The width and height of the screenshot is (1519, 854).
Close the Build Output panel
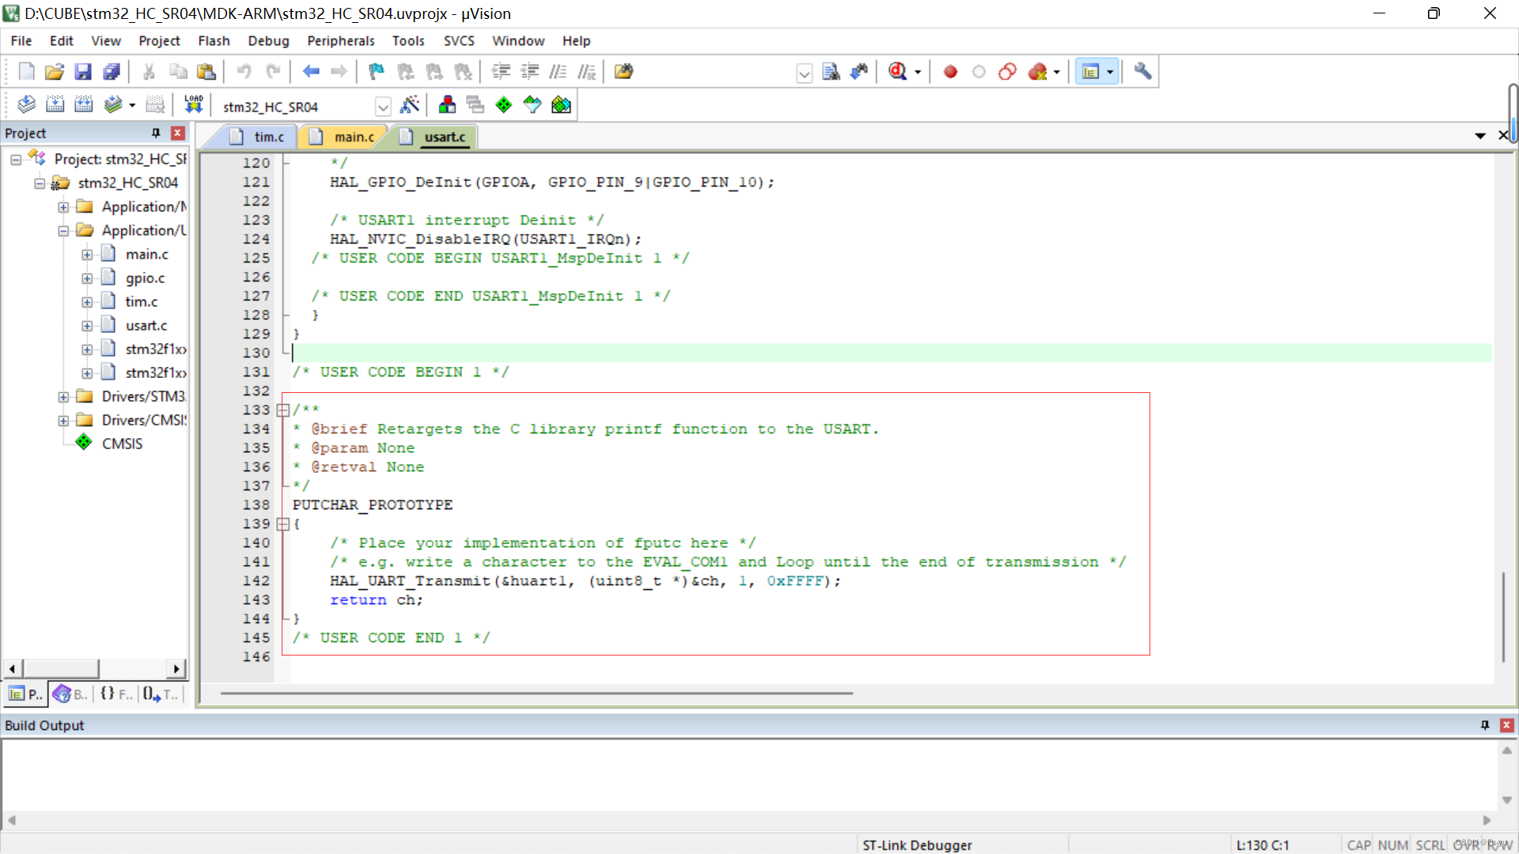click(1506, 725)
